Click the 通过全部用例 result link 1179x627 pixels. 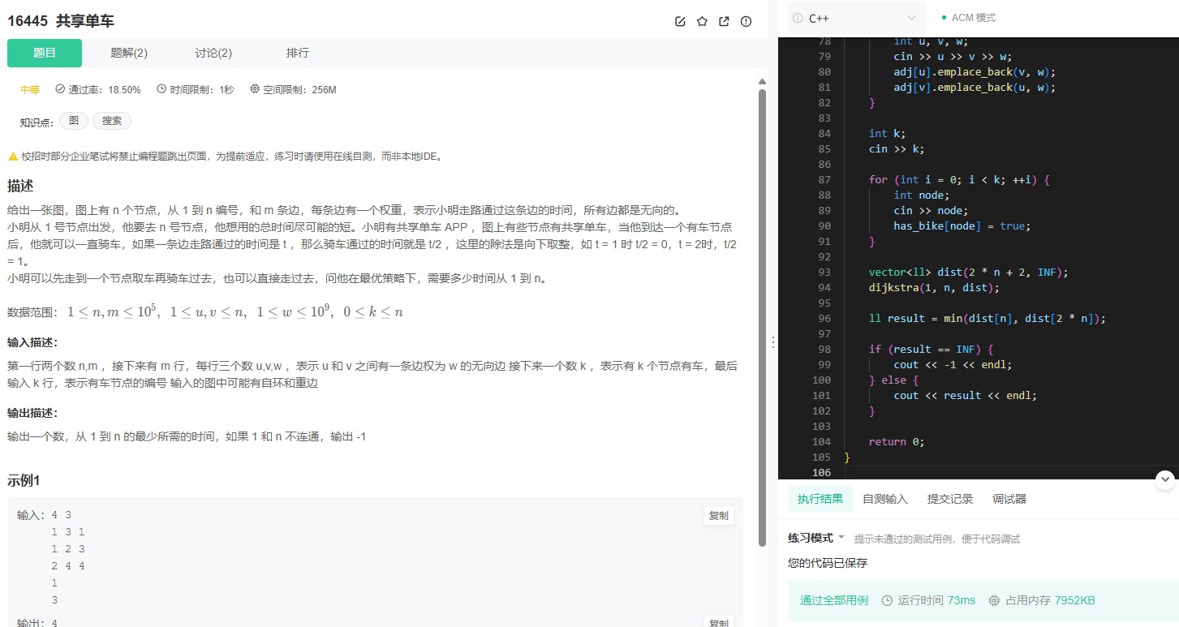(834, 600)
